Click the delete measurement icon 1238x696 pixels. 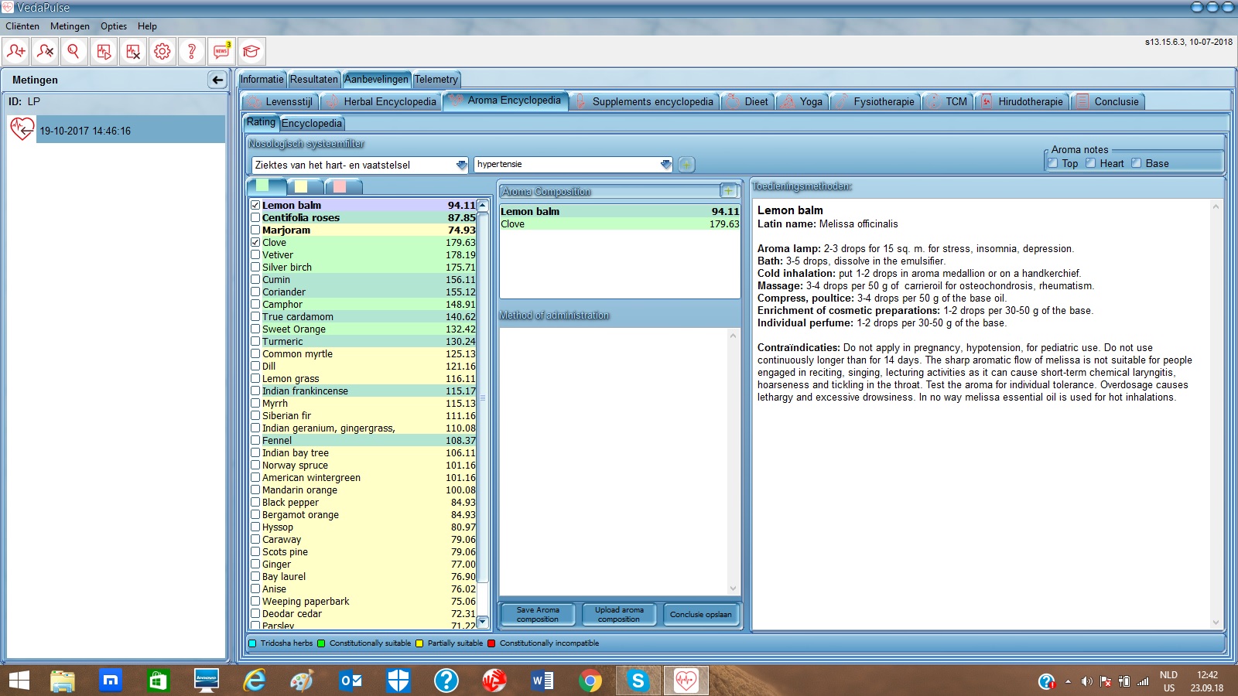[133, 52]
